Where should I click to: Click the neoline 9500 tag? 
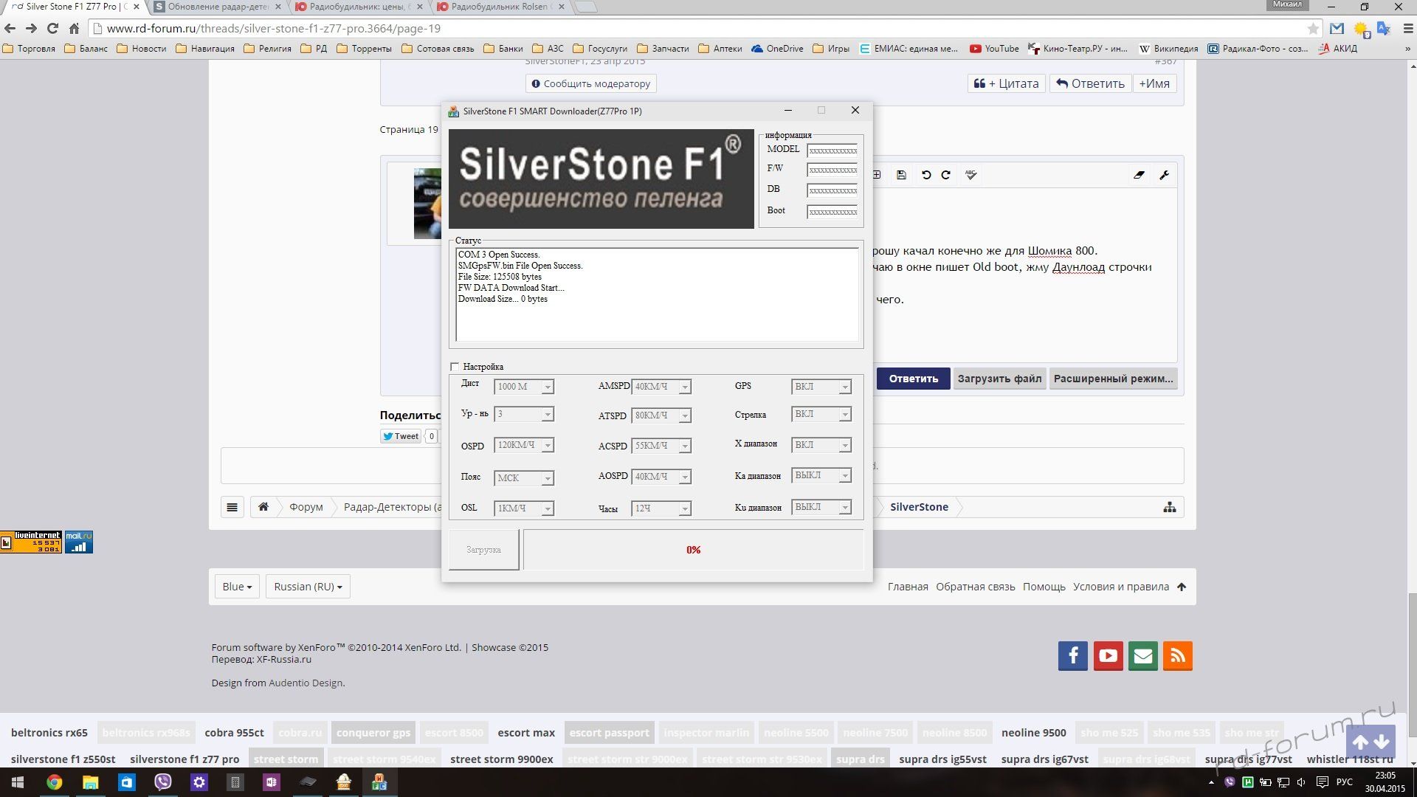1033,733
